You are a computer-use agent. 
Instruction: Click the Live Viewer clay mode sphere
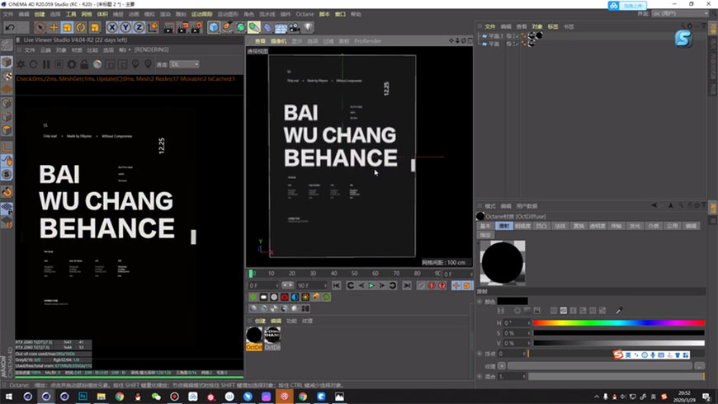point(97,64)
